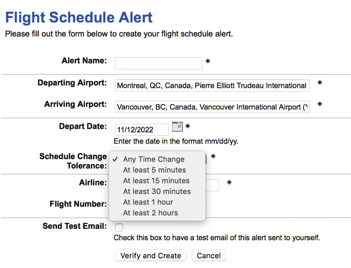Choose 'At least 15 minutes' tolerance
The image size is (351, 268).
point(156,181)
